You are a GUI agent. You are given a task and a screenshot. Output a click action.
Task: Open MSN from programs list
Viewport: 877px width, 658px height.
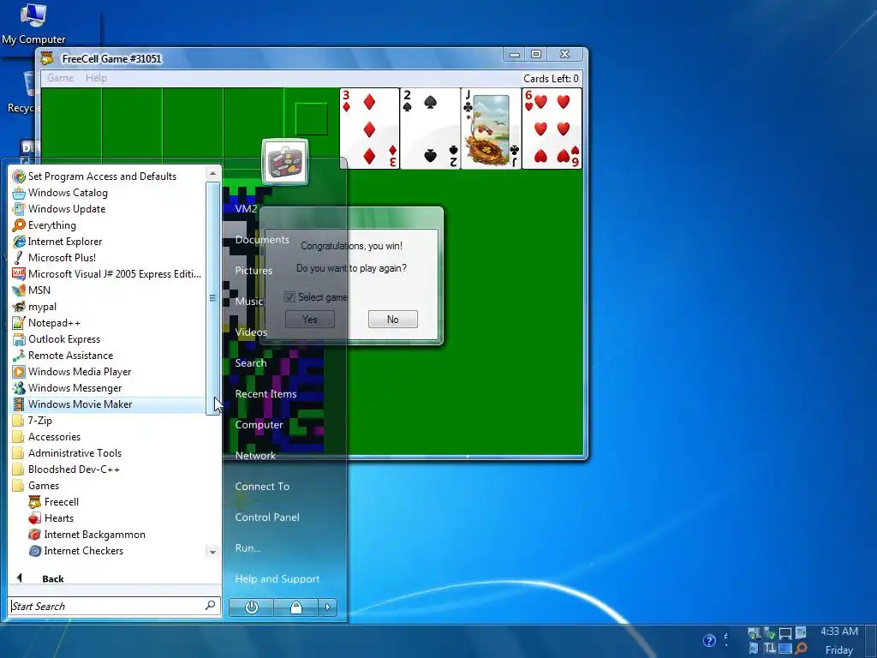[x=32, y=290]
